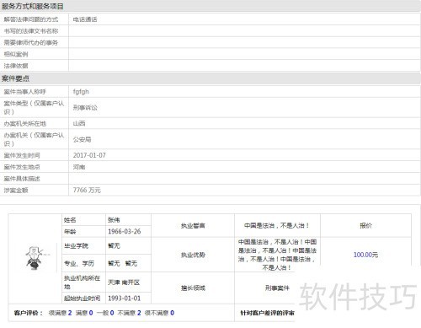Click the 案件发生地点 label
Viewport: 421px width, 328px height.
(x=22, y=167)
